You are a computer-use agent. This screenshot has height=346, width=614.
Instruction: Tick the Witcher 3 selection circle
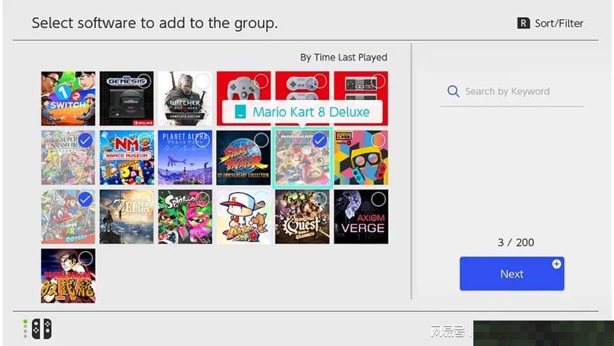(202, 81)
